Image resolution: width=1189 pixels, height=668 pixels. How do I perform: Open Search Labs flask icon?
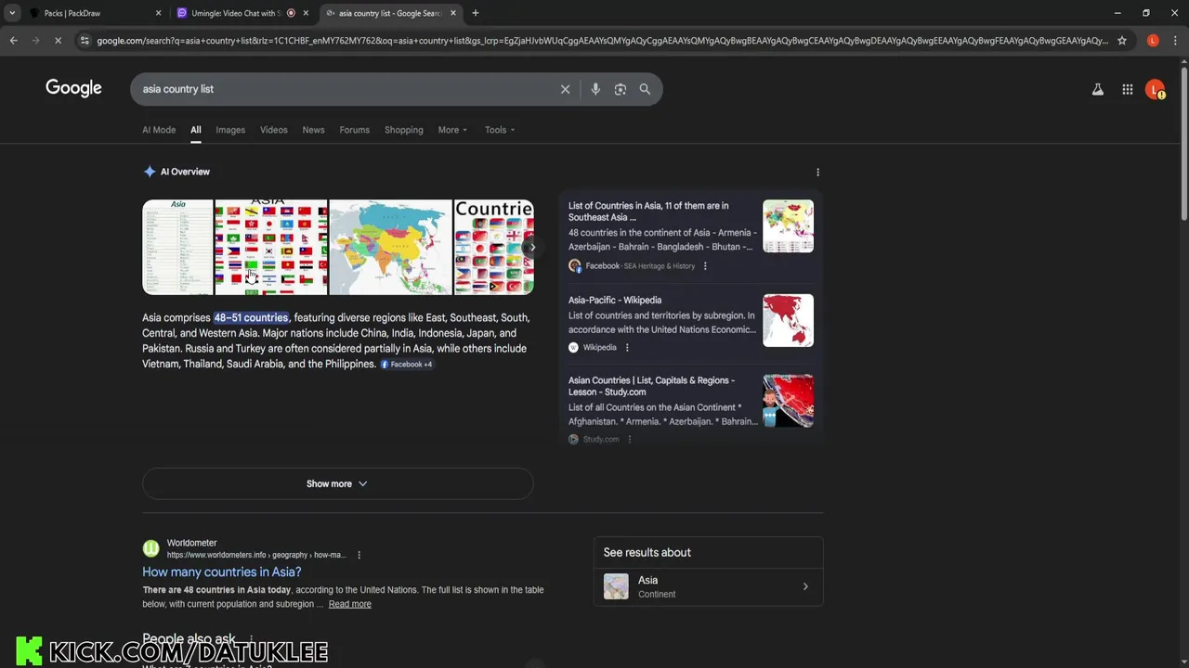[x=1098, y=89]
